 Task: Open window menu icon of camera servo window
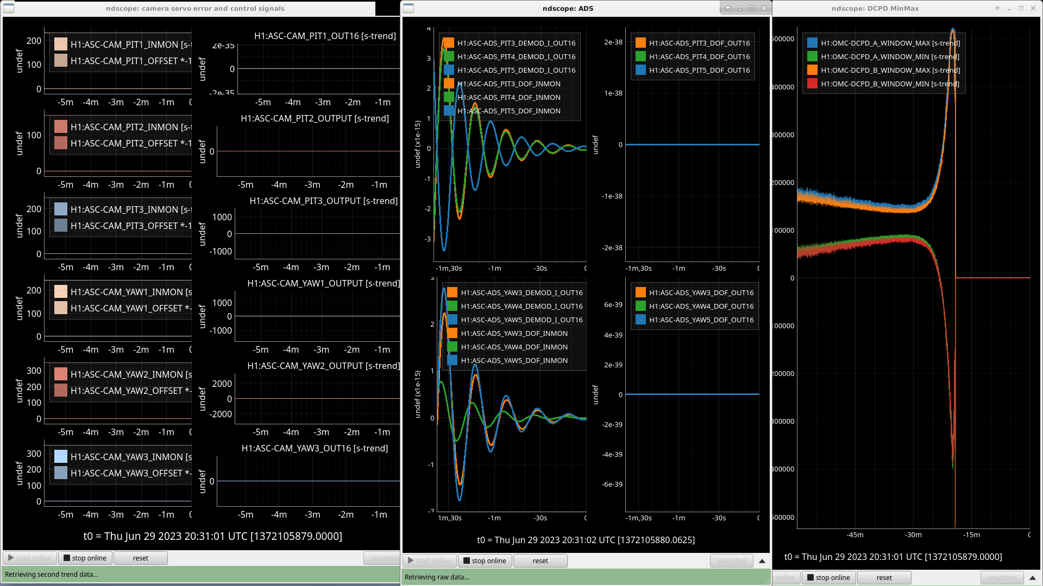pyautogui.click(x=9, y=8)
